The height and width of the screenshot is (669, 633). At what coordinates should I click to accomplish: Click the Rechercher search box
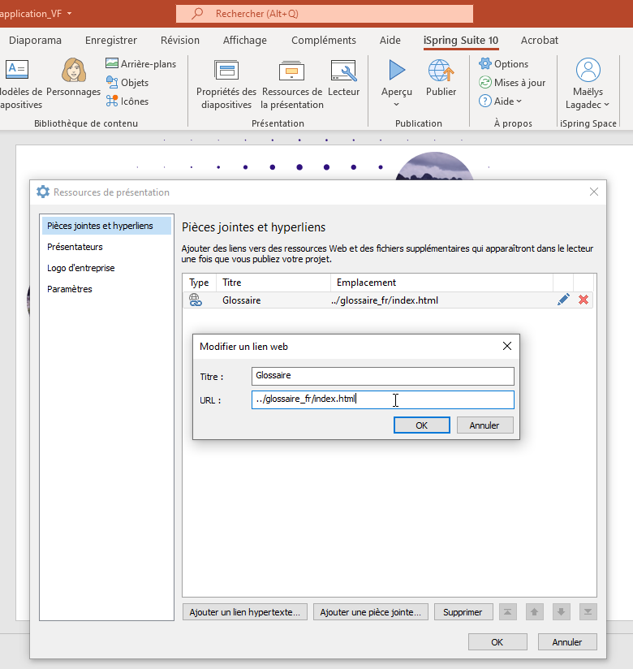click(325, 14)
